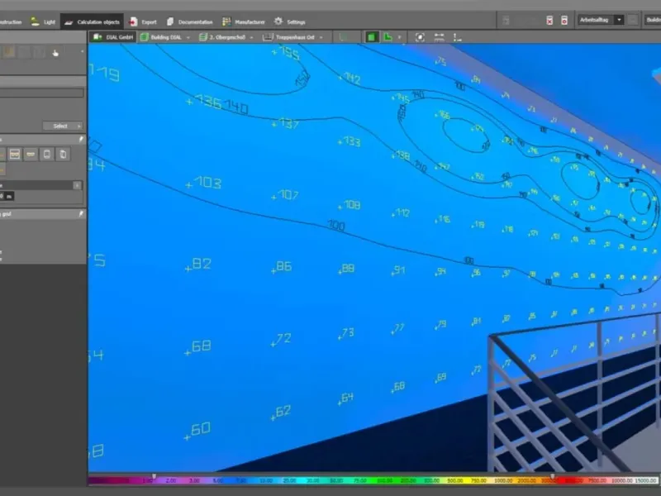661x496 pixels.
Task: Click the greyed-out green outline view icon
Action: (343, 37)
